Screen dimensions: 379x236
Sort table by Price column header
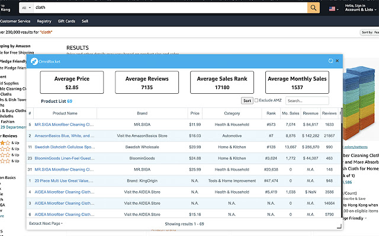pyautogui.click(x=195, y=113)
